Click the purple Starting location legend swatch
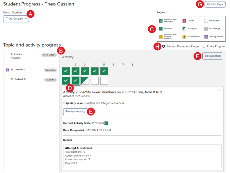This screenshot has width=230, height=173. 206,37
